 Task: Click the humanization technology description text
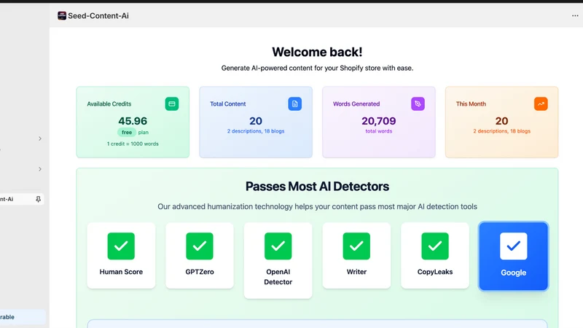pos(317,207)
